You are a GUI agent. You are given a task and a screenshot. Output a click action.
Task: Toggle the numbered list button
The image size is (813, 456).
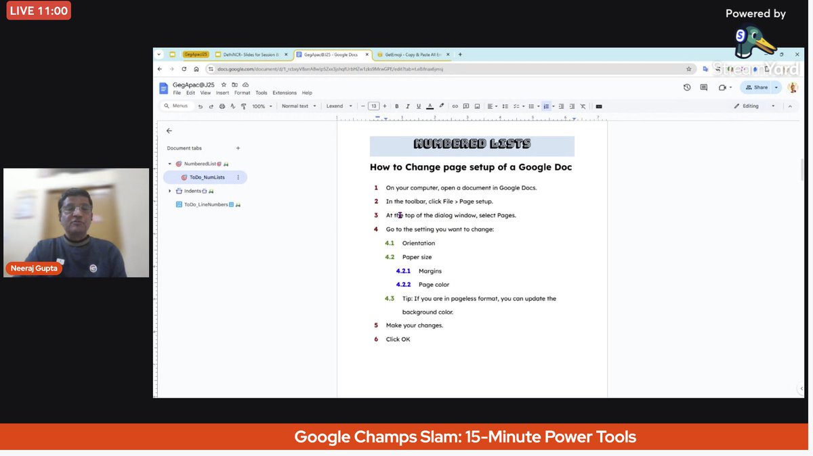[x=546, y=106]
